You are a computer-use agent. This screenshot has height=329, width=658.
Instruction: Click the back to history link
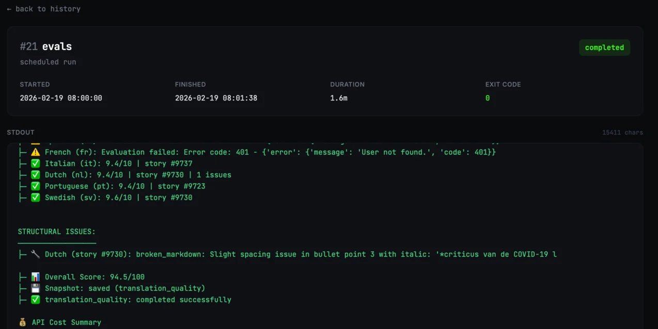43,9
